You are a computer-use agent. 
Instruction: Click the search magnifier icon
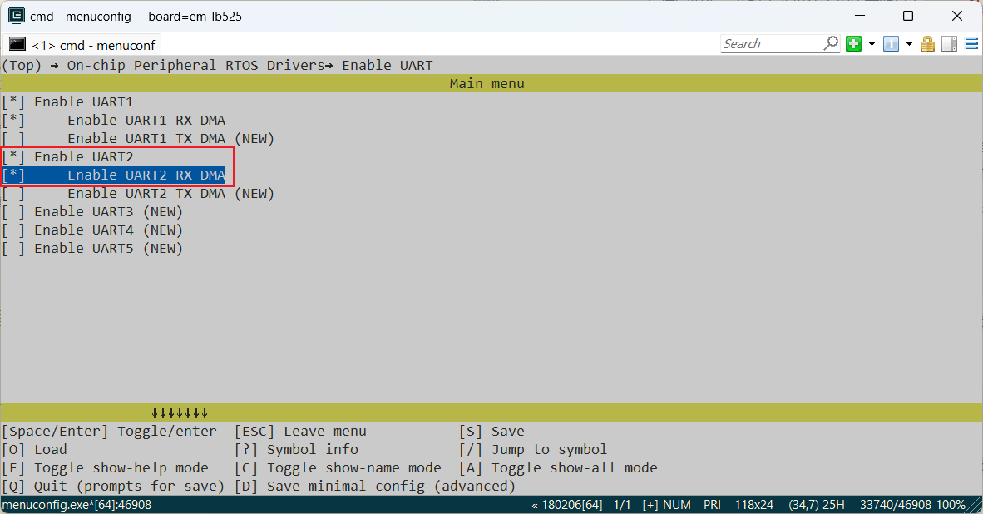tap(831, 43)
